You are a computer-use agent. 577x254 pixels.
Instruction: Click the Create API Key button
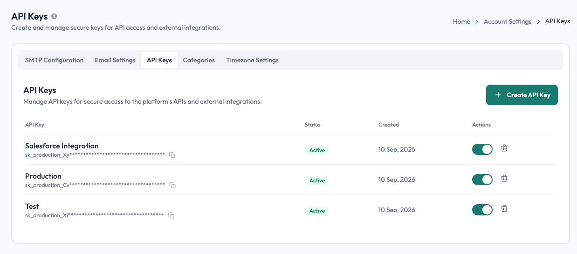point(522,95)
